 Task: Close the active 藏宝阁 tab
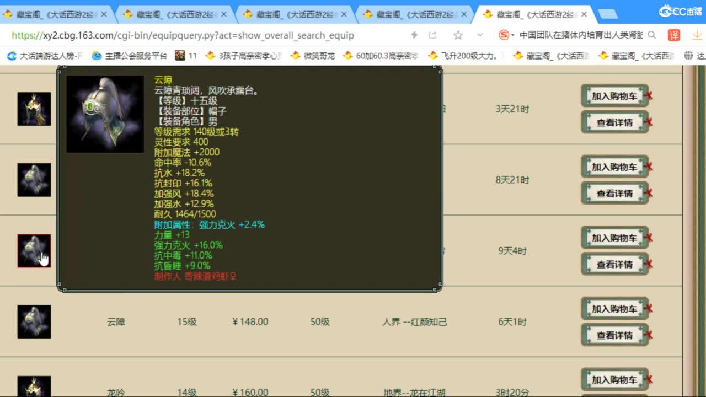click(584, 14)
